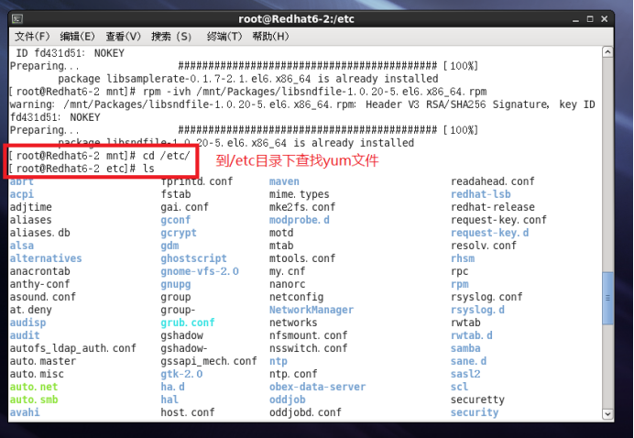Click the 'redhat-release' file entry
This screenshot has height=438, width=634.
493,207
